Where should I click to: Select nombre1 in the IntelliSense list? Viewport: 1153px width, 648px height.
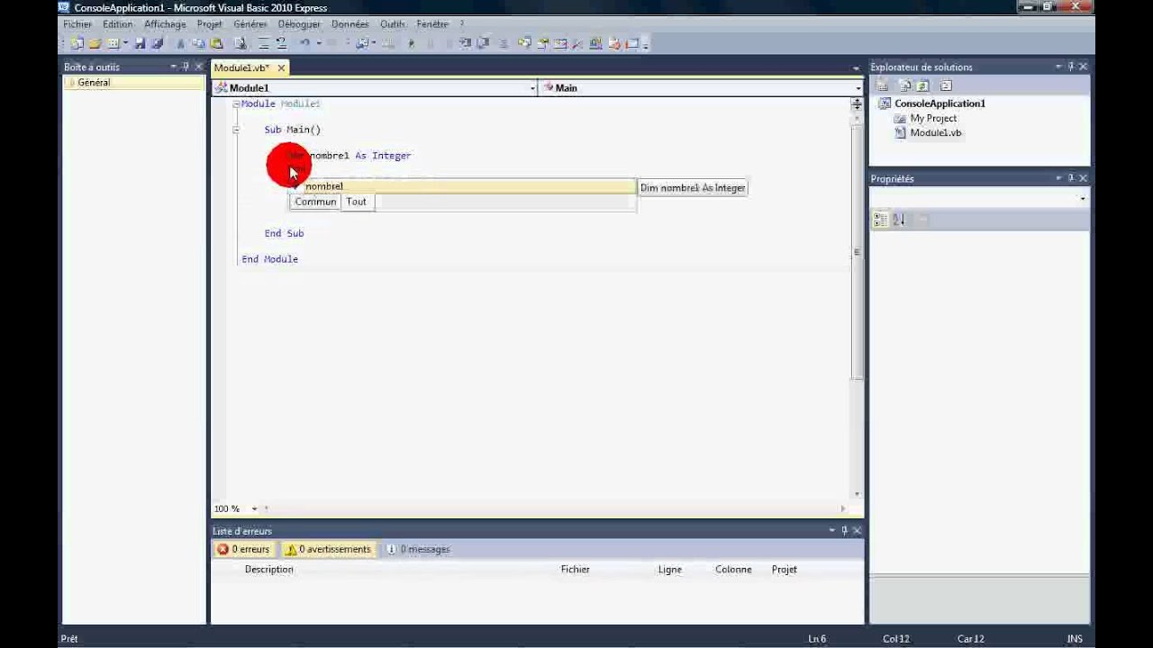pyautogui.click(x=463, y=186)
